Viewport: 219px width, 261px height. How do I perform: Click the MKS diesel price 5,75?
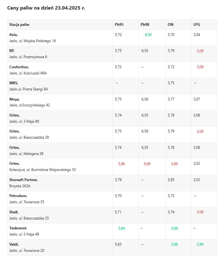click(171, 83)
